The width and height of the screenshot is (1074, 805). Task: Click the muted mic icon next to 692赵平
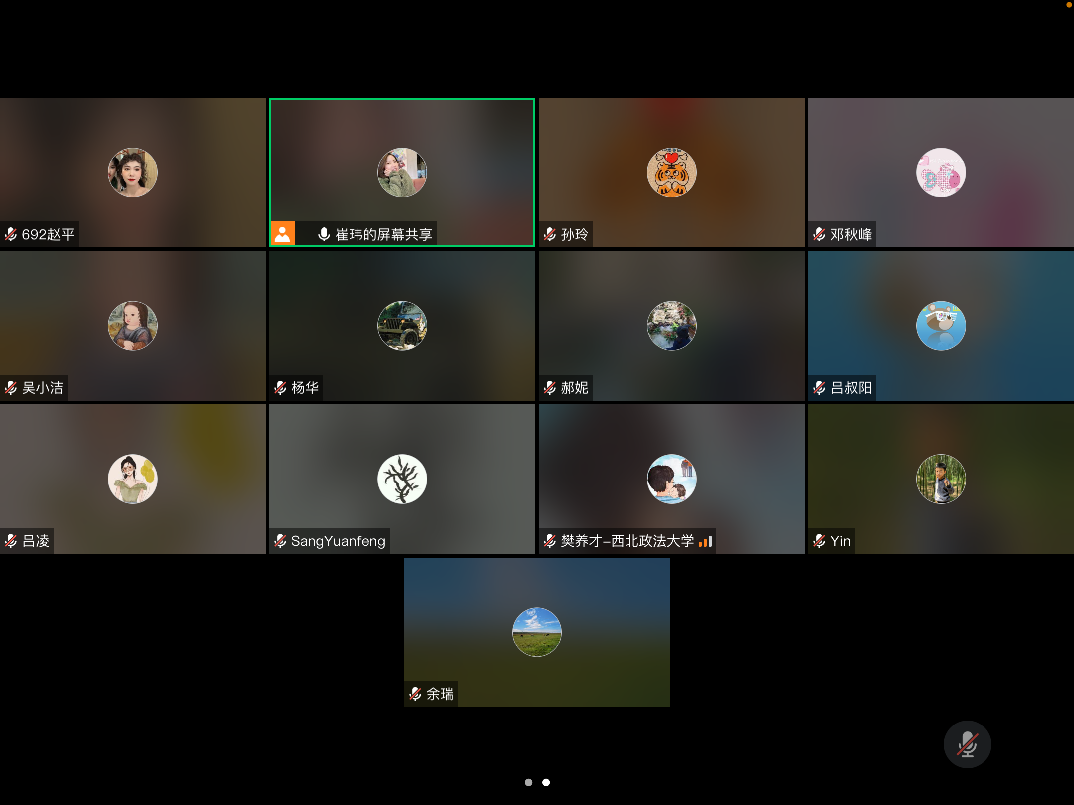pos(11,234)
